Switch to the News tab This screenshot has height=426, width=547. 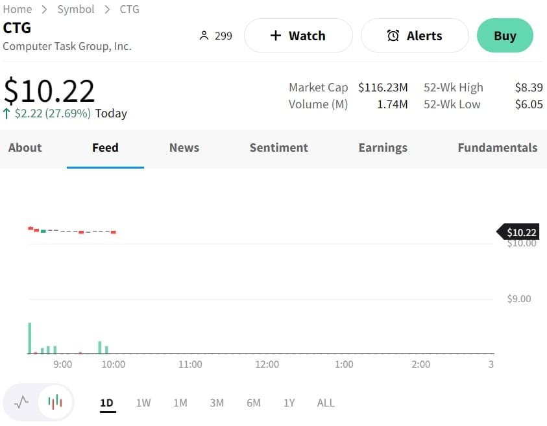tap(184, 148)
